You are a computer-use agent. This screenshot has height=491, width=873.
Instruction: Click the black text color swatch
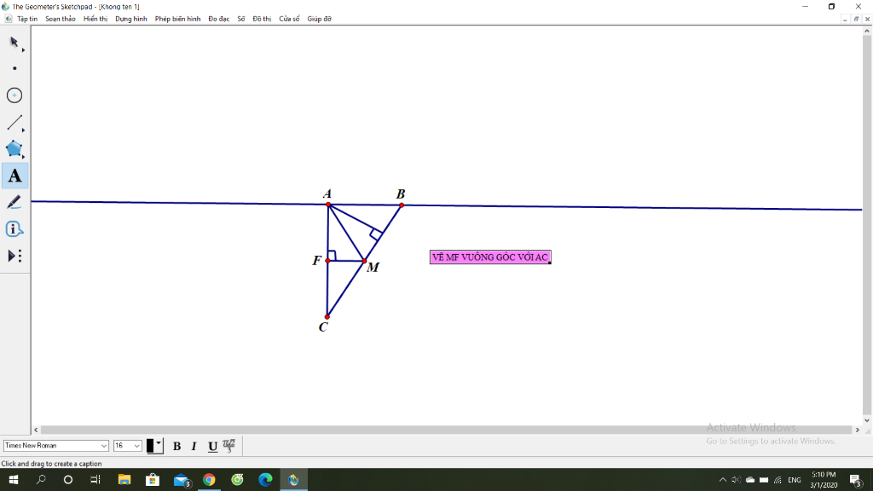(x=150, y=445)
